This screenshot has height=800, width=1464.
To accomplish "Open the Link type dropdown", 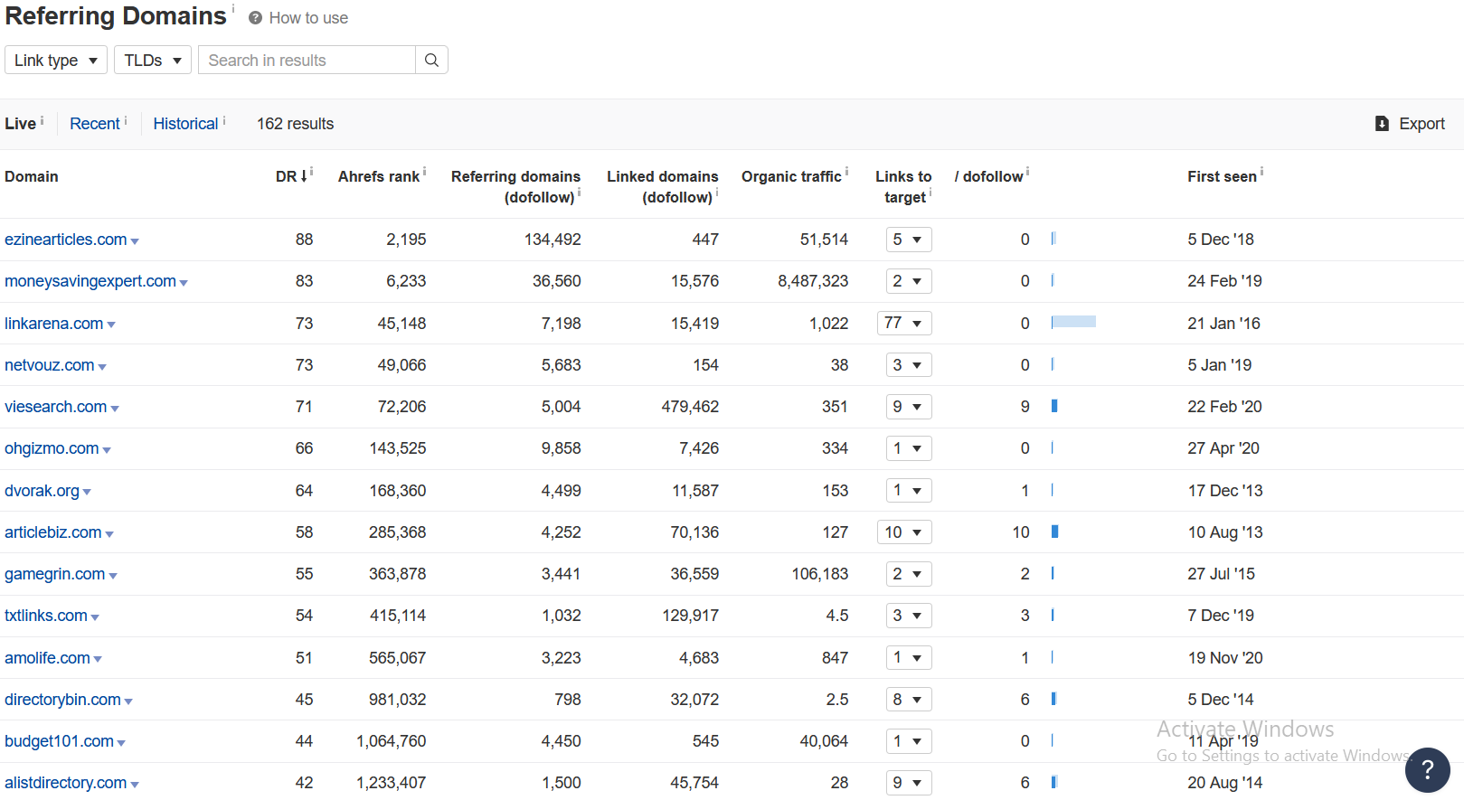I will pyautogui.click(x=56, y=60).
